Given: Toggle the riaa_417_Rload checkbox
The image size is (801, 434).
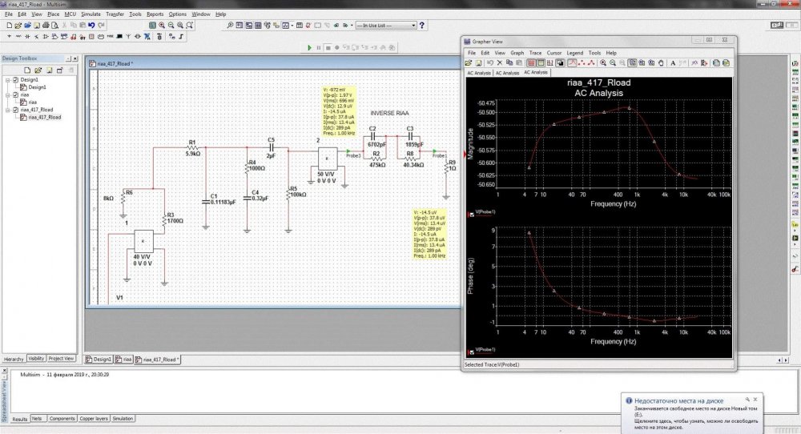Looking at the screenshot, I should coord(15,110).
